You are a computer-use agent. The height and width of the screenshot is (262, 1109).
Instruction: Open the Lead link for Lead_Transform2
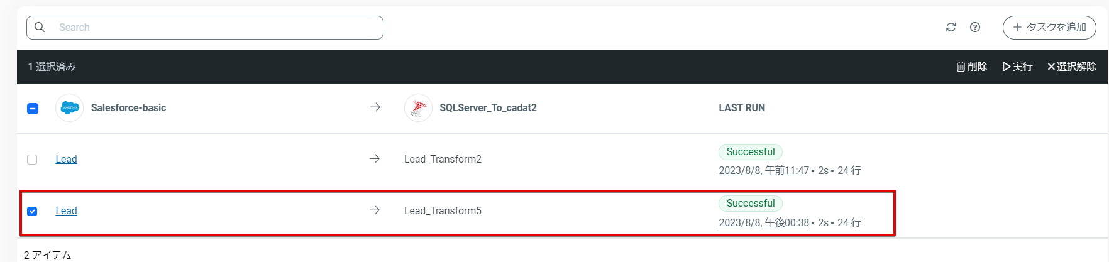[66, 160]
